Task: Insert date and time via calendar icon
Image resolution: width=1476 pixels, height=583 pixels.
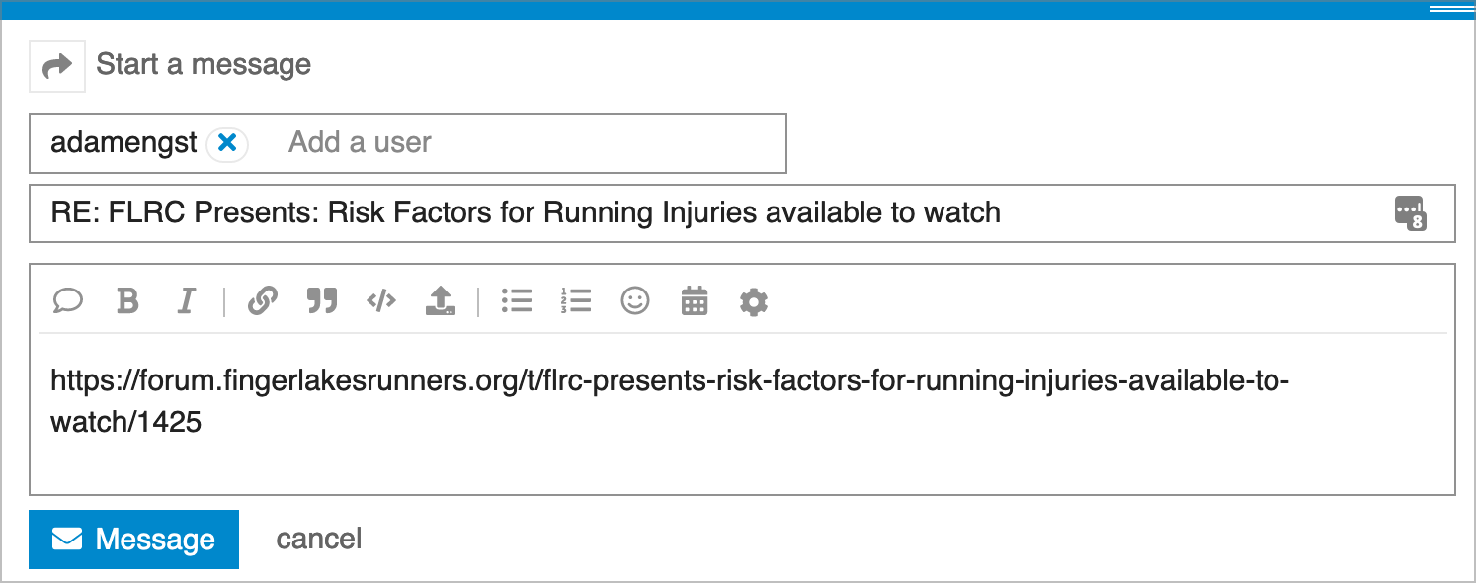Action: tap(695, 300)
